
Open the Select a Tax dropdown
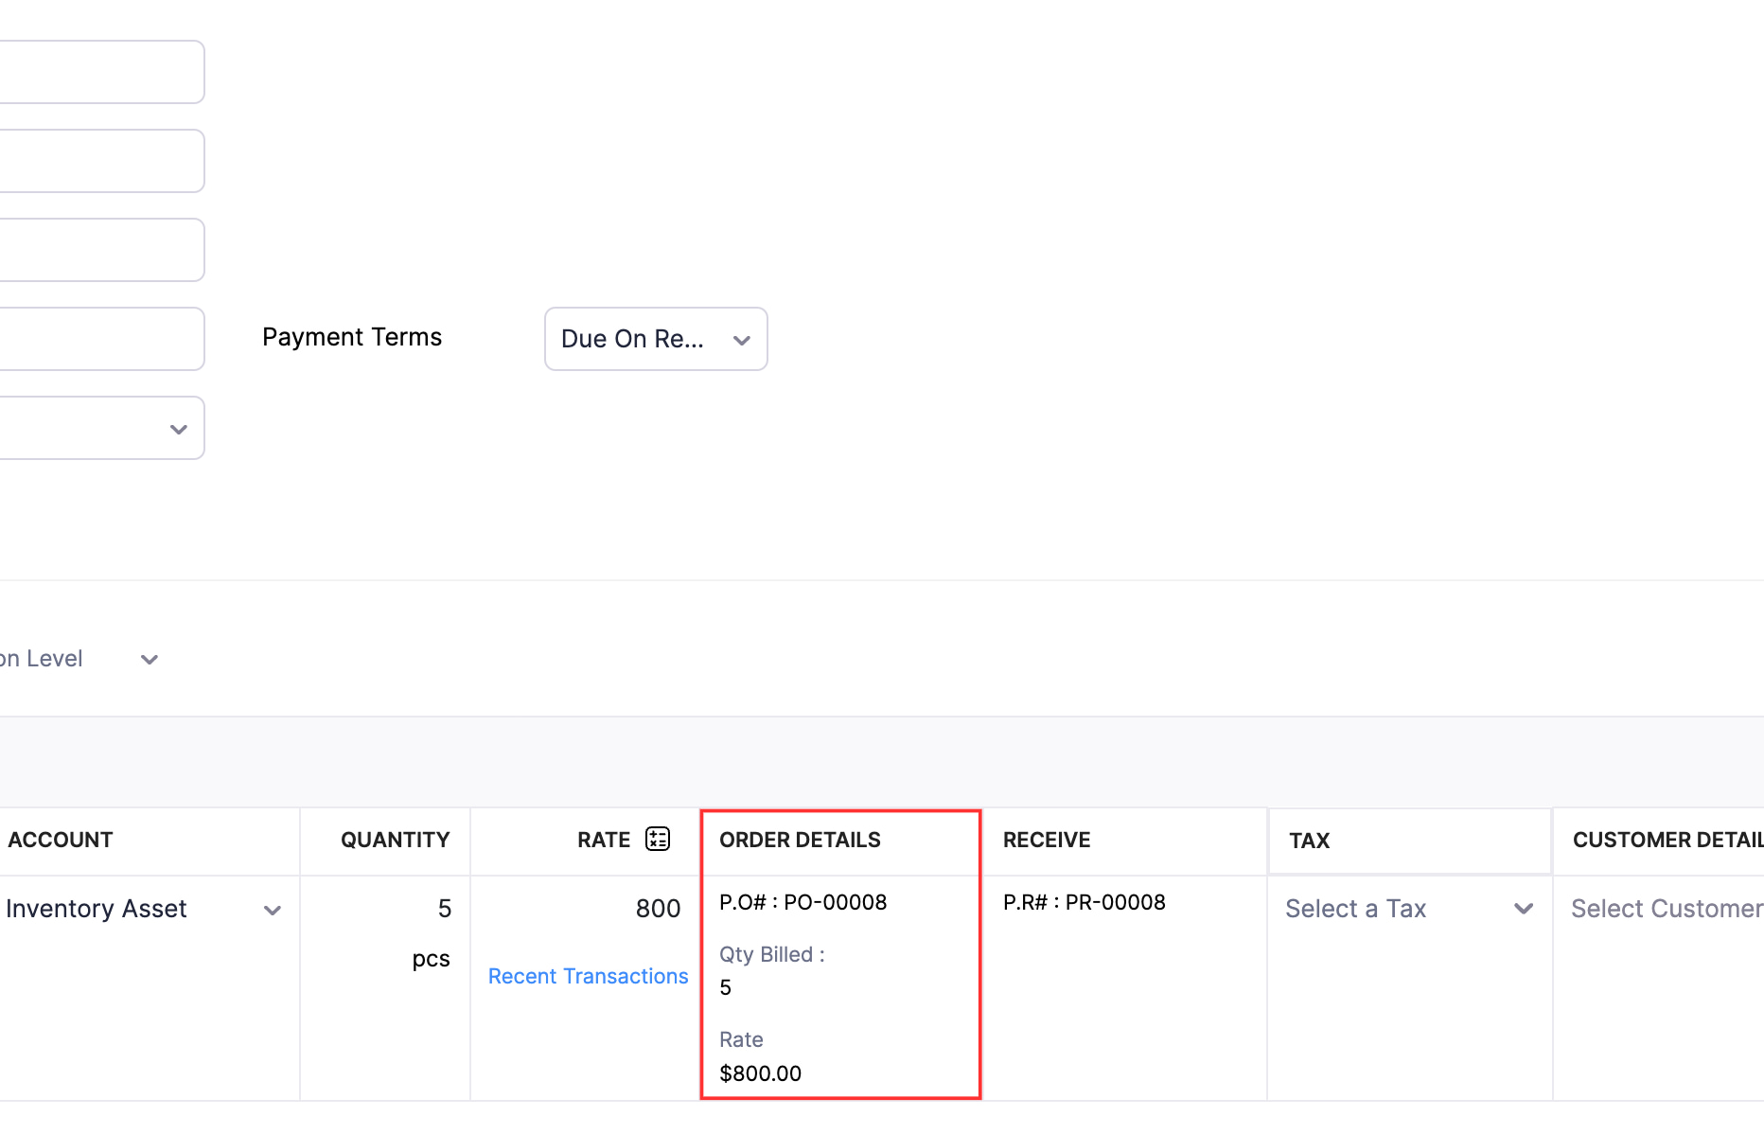tap(1408, 908)
